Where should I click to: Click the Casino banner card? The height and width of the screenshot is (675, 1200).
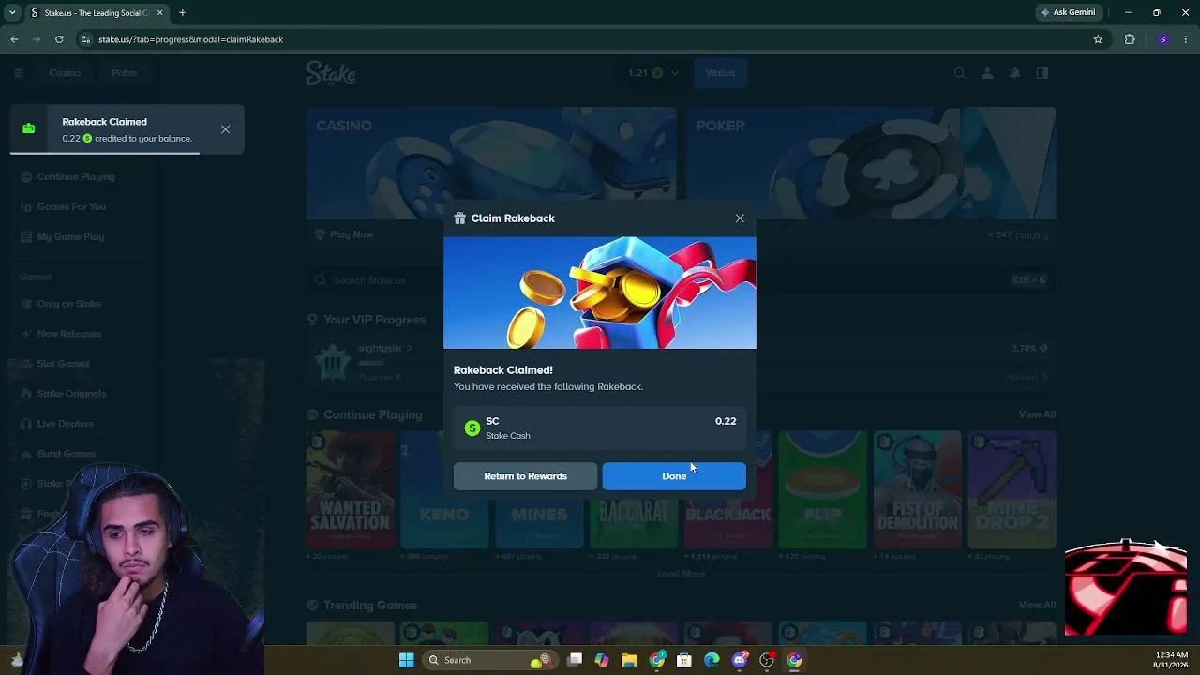[x=491, y=163]
